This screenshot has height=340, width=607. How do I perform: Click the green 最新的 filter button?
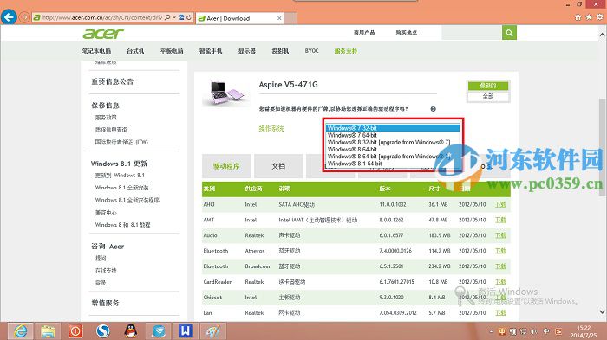488,86
